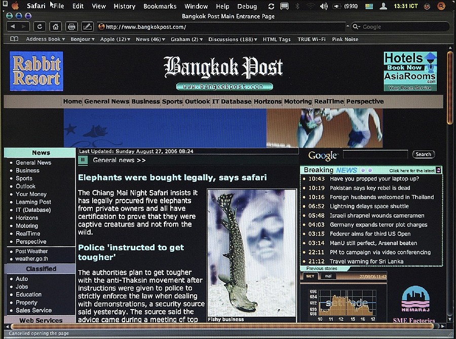Click the Hotels AsiaRooms banner ad
Screen dimensions: 456x339
[410, 71]
